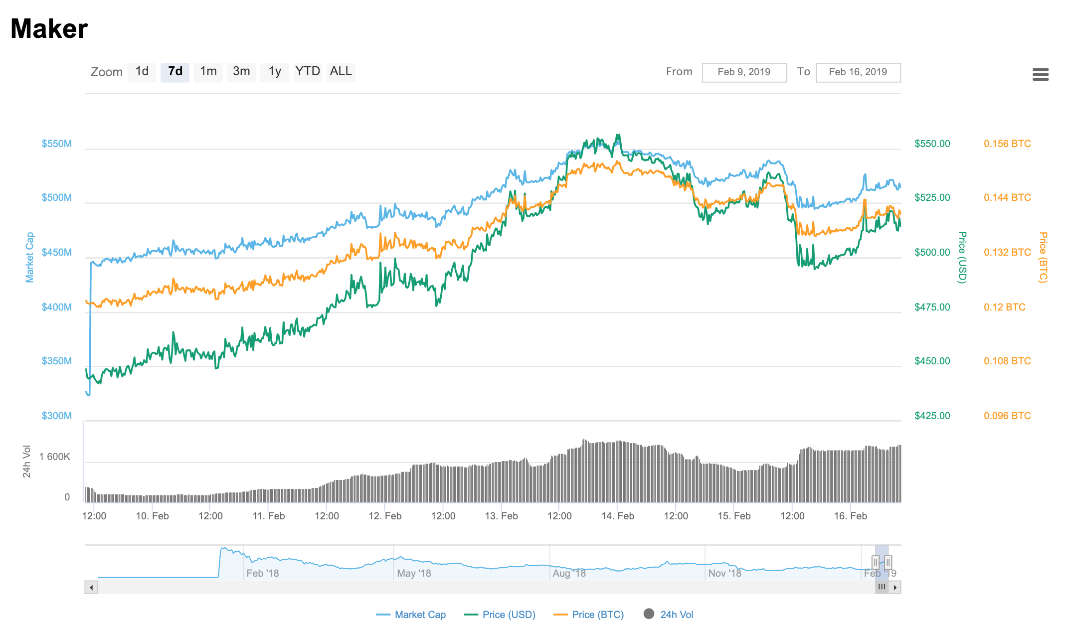Click the left navigator range handle
This screenshot has width=1065, height=625.
coord(876,563)
